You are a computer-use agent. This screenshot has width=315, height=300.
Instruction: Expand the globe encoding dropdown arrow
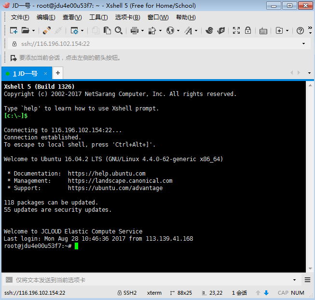point(178,31)
